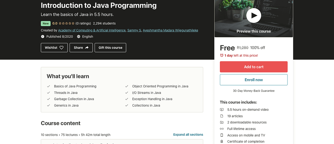
Task: Click the infinity lifetime access icon
Action: pos(222,129)
